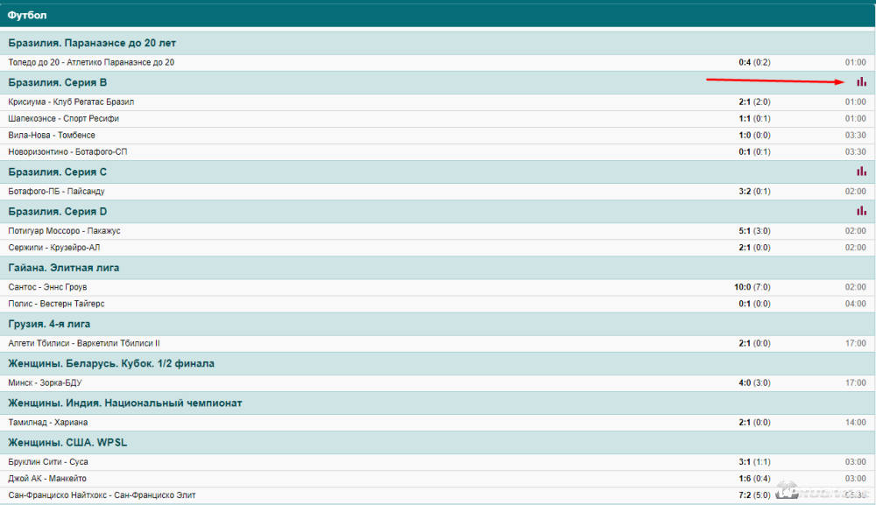Open Толедо до 20 - Атлетико Паранаэнсе match
Image resolution: width=876 pixels, height=505 pixels.
[x=91, y=62]
